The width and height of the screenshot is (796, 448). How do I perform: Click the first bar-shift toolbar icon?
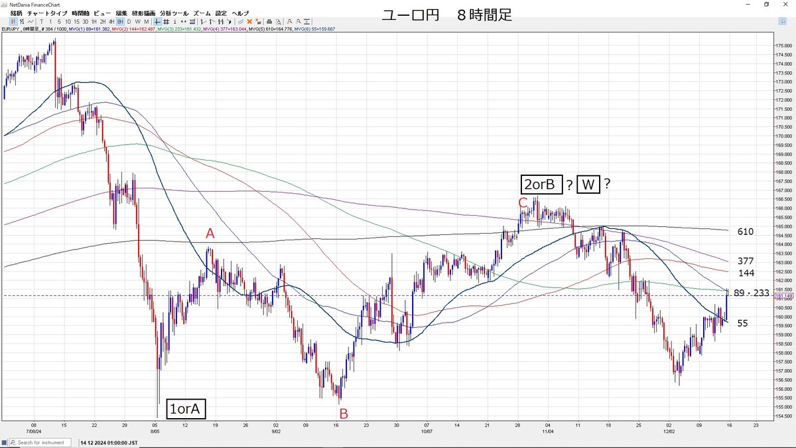click(x=202, y=22)
